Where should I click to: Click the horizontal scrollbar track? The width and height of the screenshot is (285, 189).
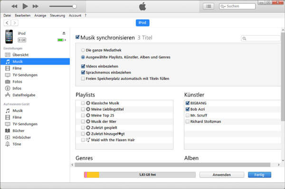(x=172, y=165)
